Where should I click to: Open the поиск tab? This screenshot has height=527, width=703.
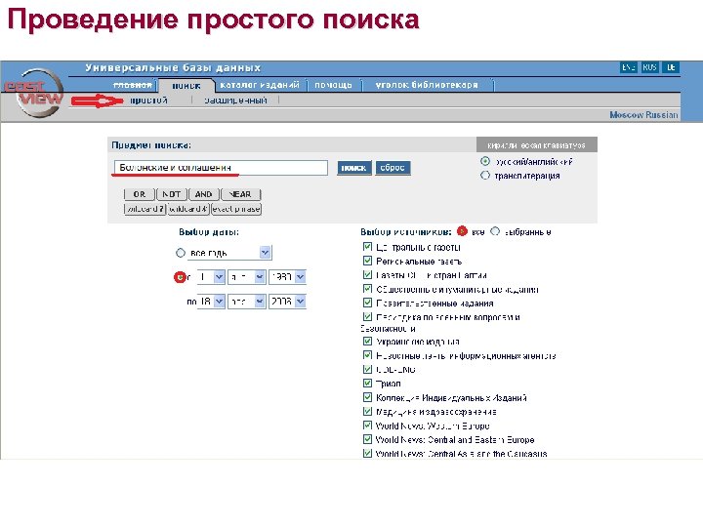[186, 85]
